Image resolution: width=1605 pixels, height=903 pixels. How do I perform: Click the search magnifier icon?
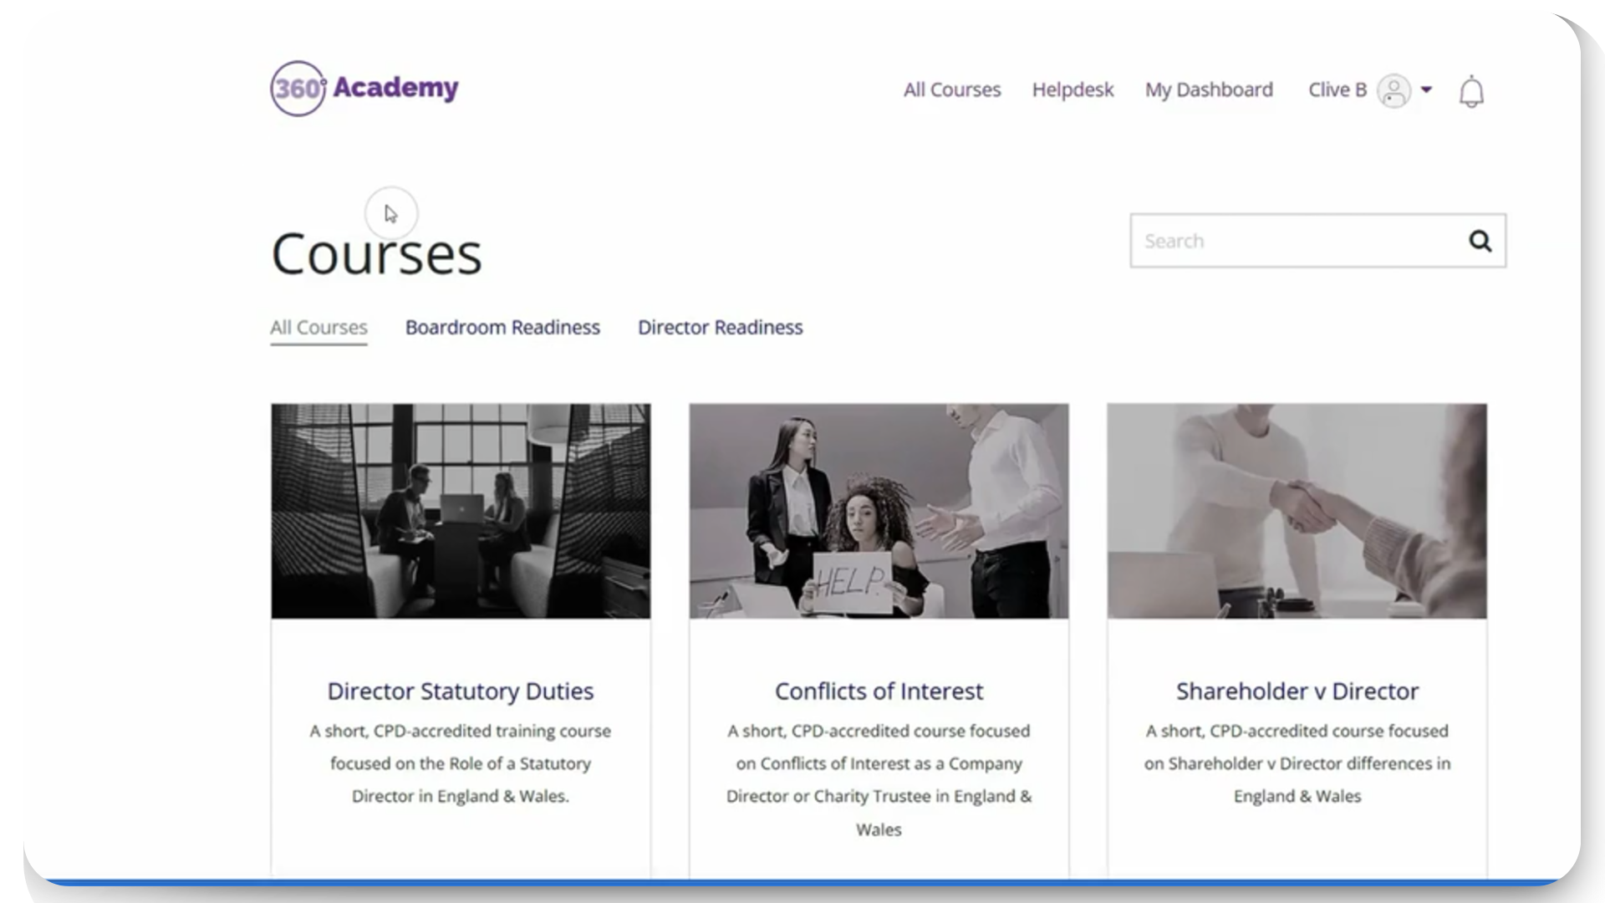coord(1480,240)
